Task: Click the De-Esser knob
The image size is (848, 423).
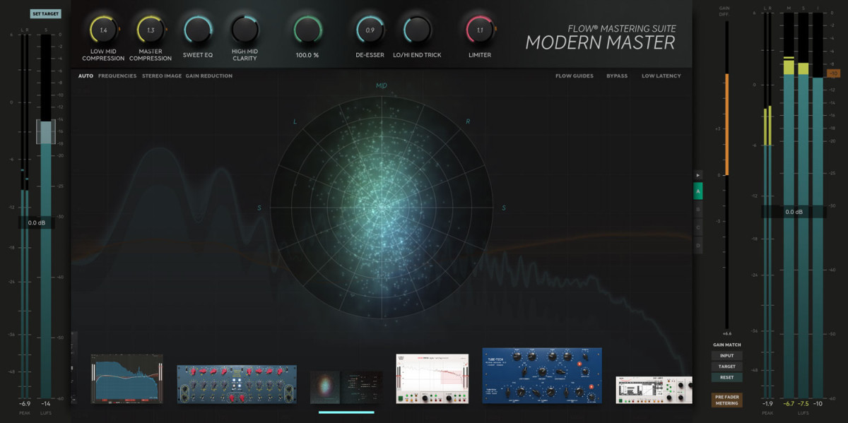Action: (370, 30)
